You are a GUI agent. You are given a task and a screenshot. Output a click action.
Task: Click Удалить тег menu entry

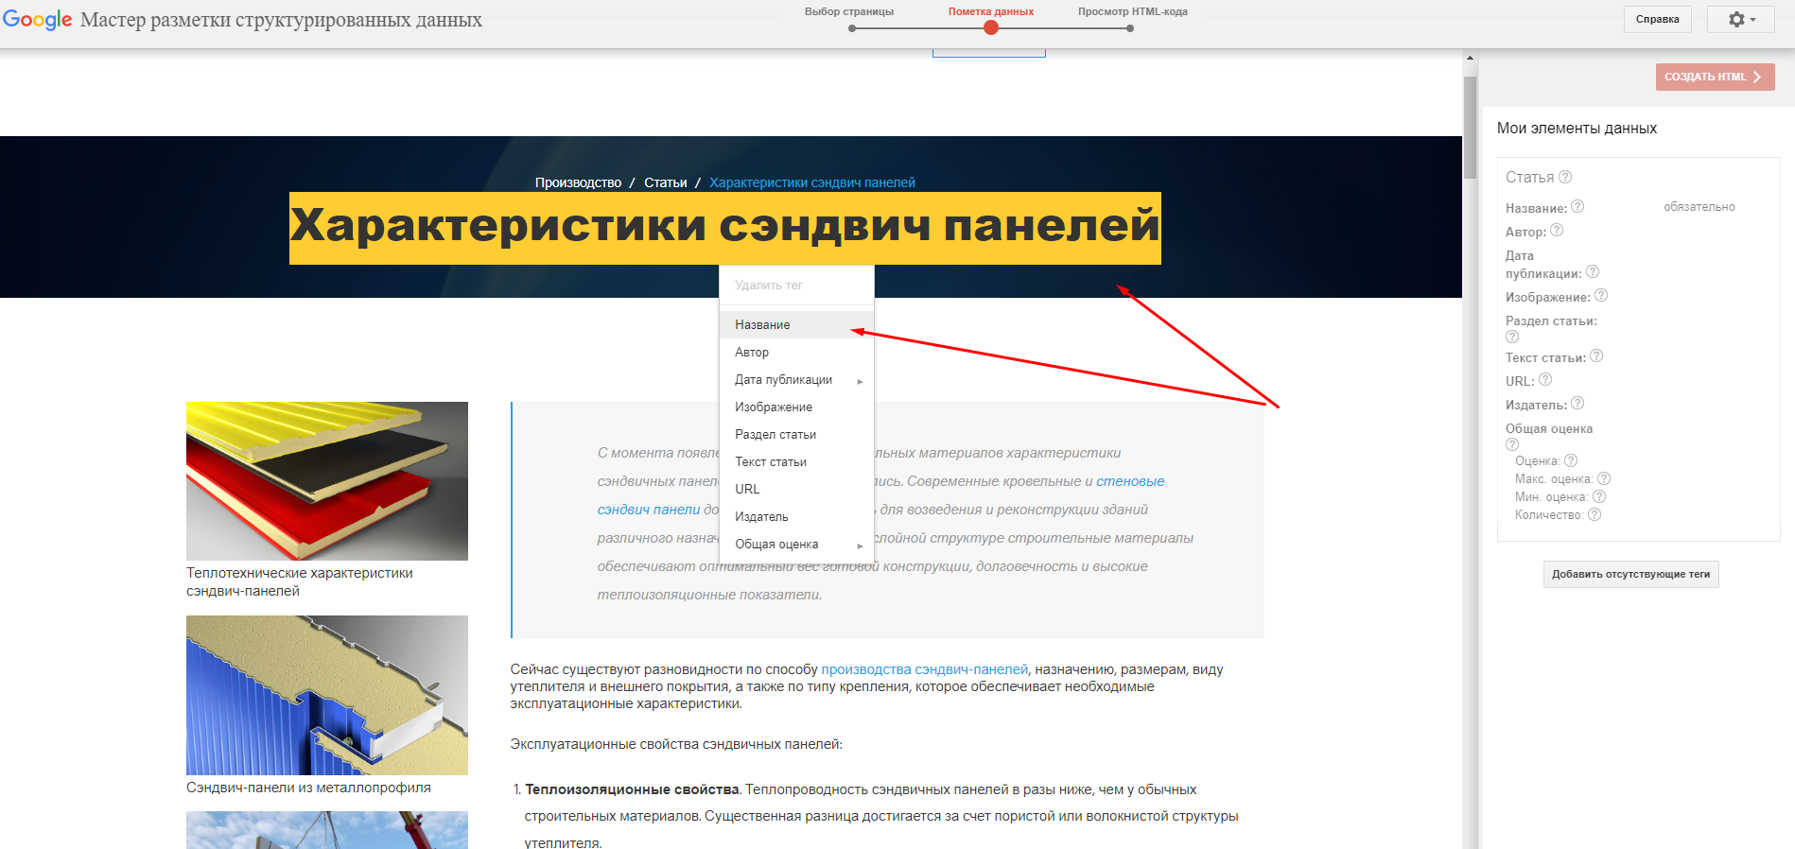[796, 285]
